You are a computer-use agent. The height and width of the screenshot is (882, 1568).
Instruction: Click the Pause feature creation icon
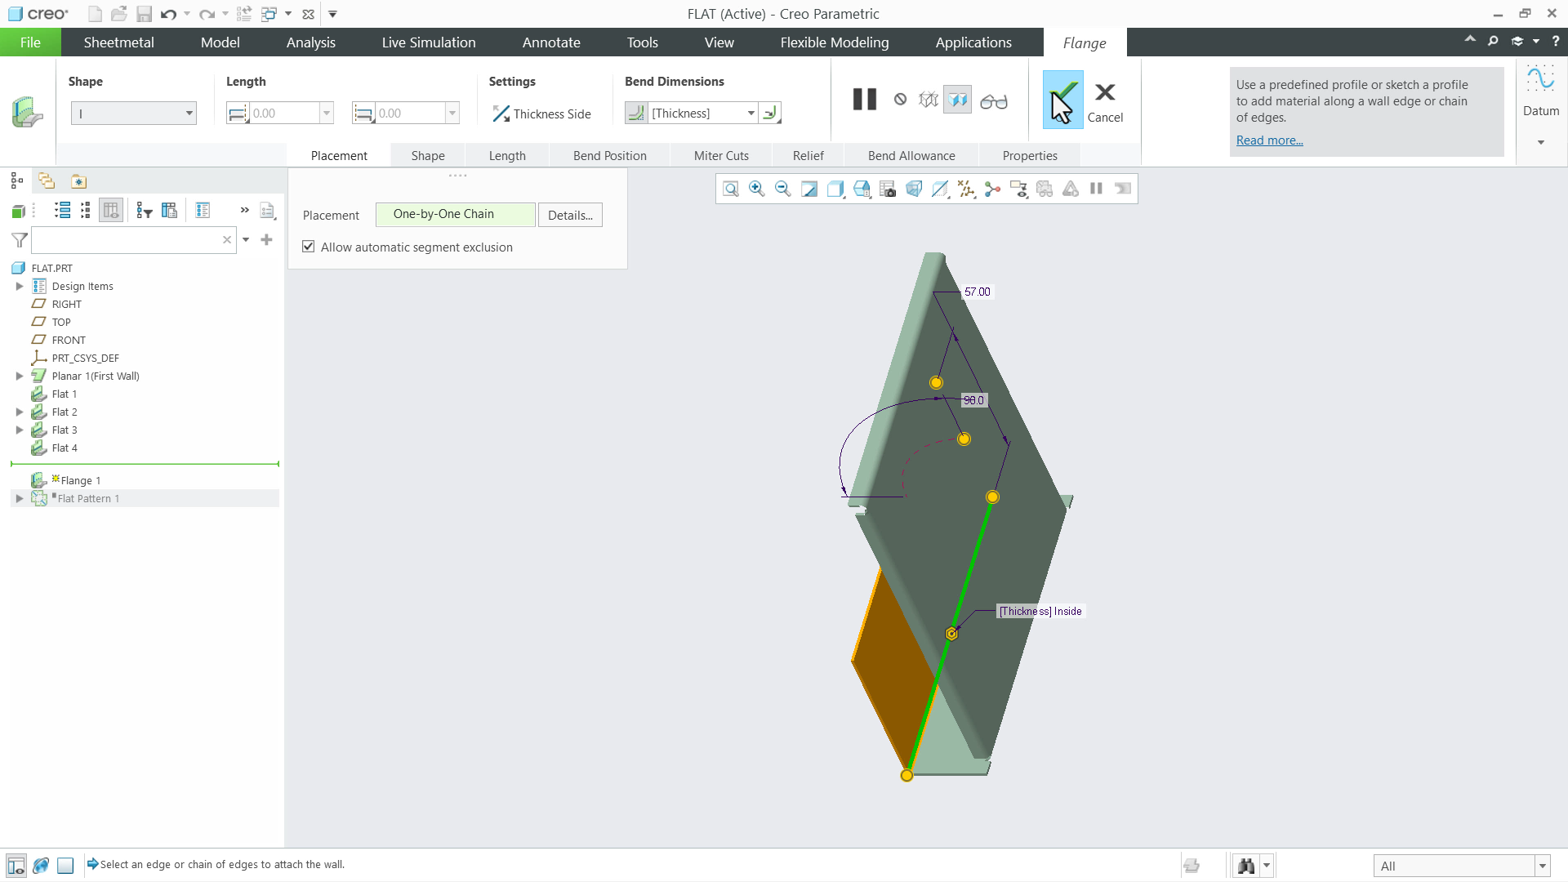click(x=863, y=99)
